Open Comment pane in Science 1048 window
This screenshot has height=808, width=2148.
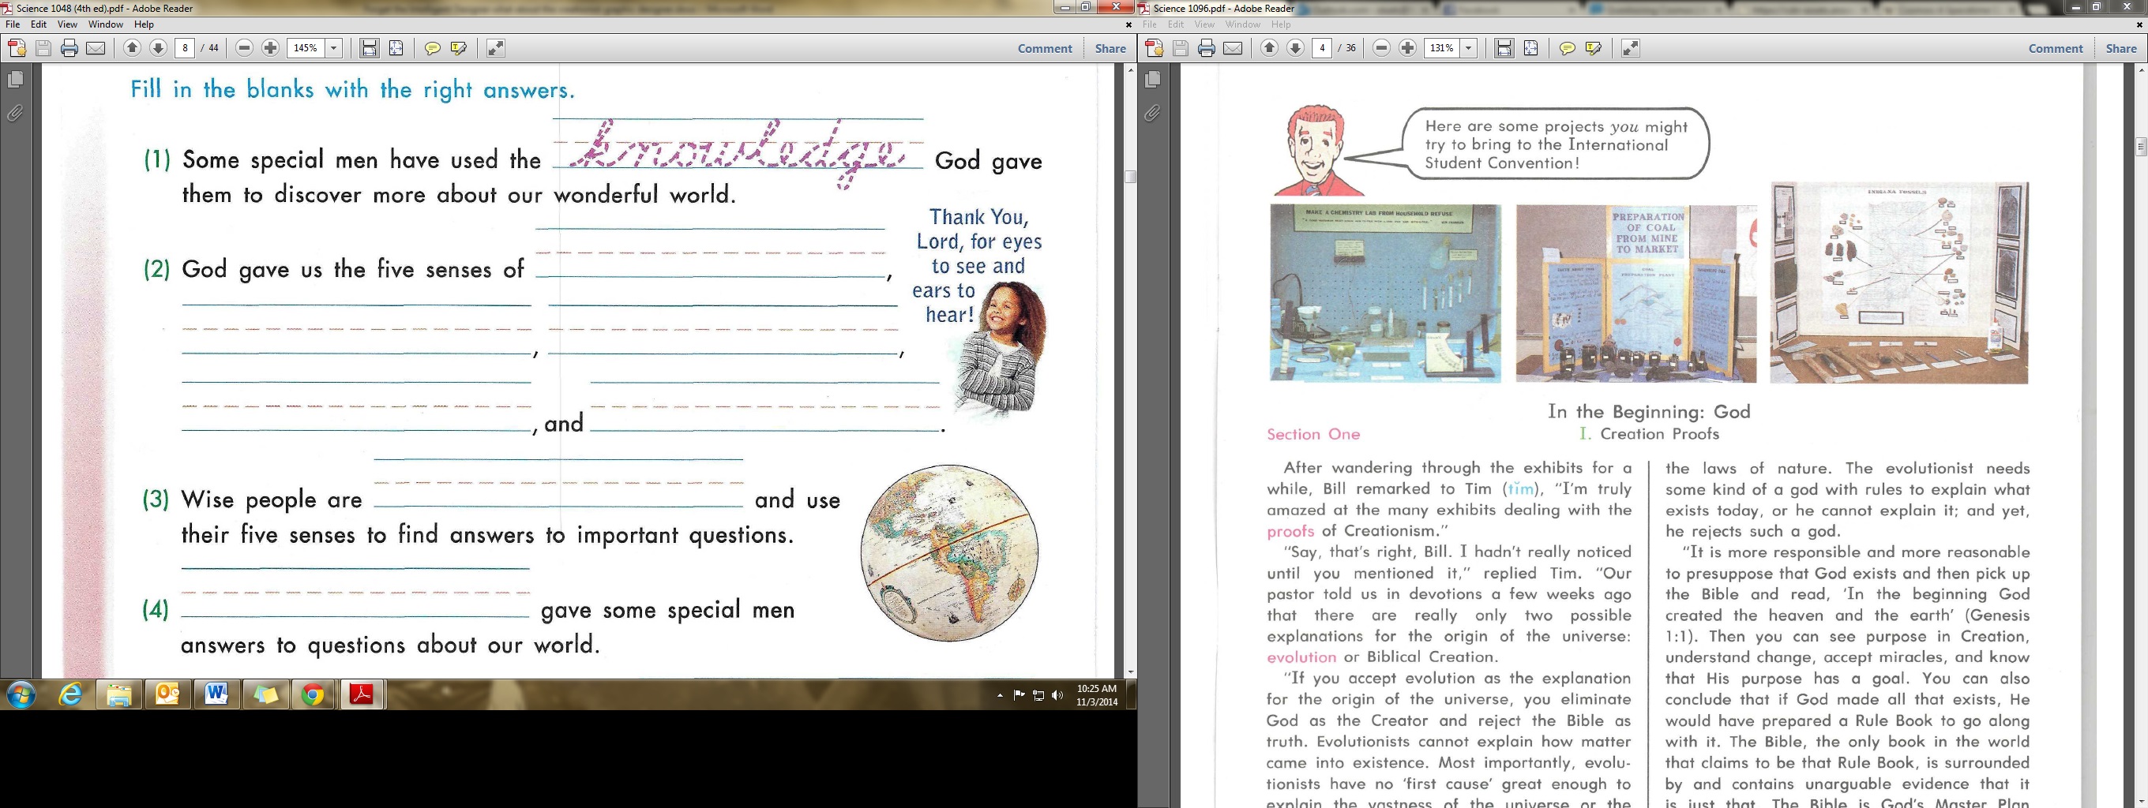(x=1044, y=48)
